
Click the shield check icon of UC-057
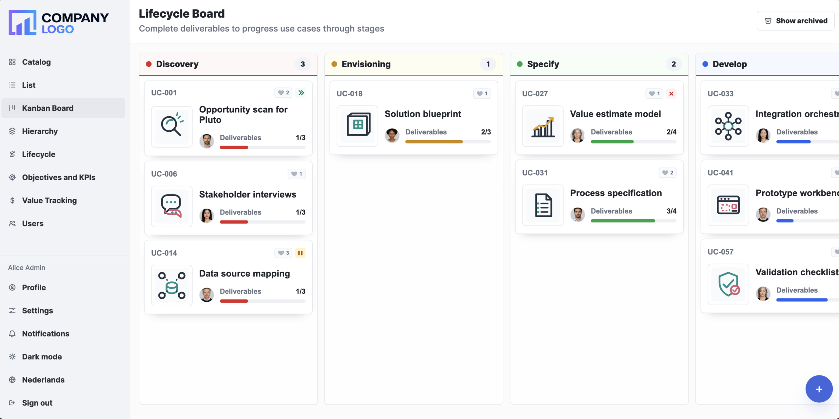[x=728, y=284]
